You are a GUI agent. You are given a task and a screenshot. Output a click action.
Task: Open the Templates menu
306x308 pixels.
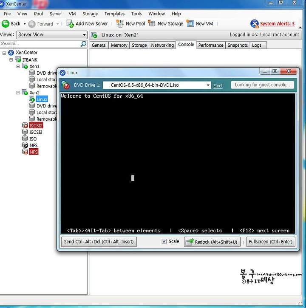114,14
